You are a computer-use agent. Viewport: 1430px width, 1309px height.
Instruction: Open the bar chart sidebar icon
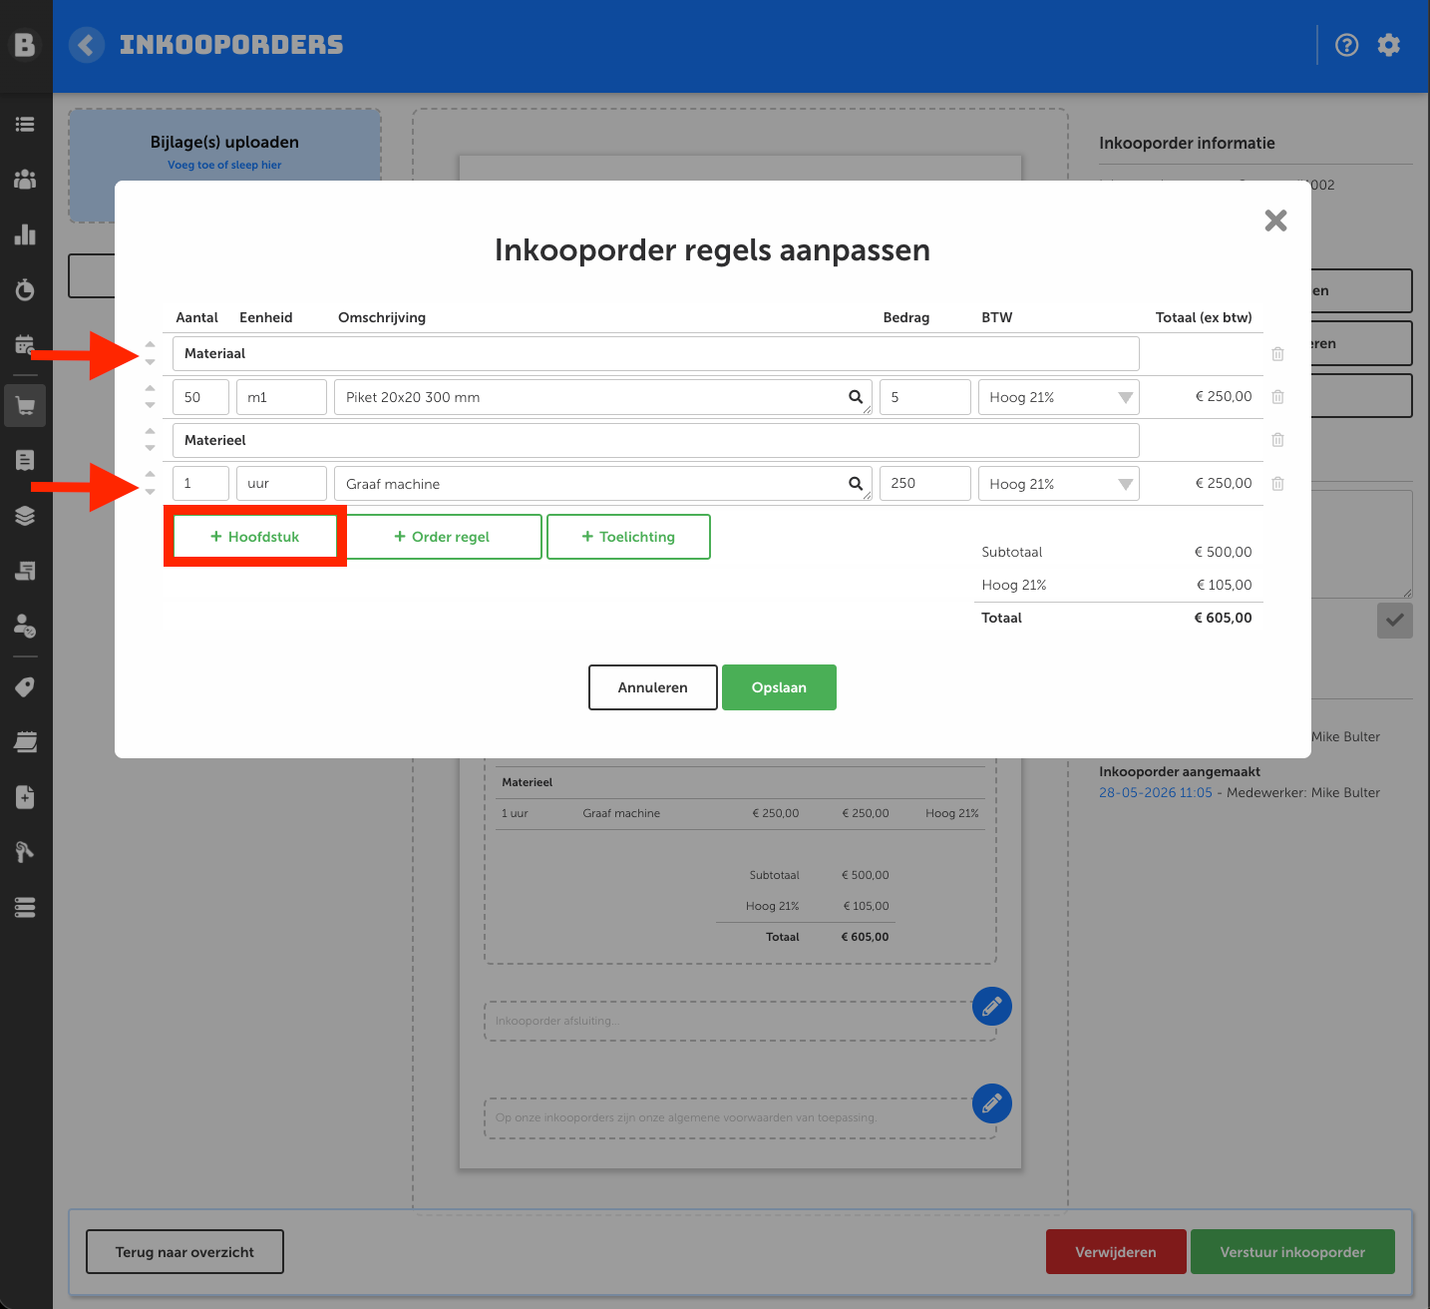(x=25, y=235)
